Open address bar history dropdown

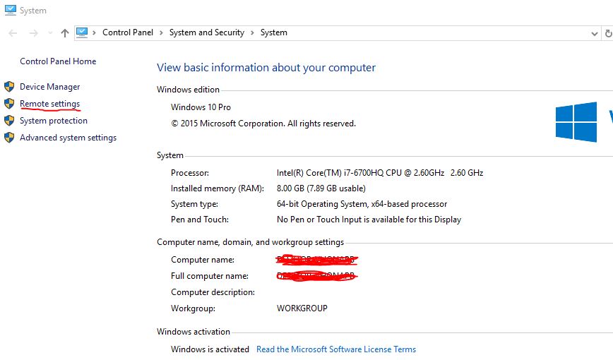click(x=594, y=34)
